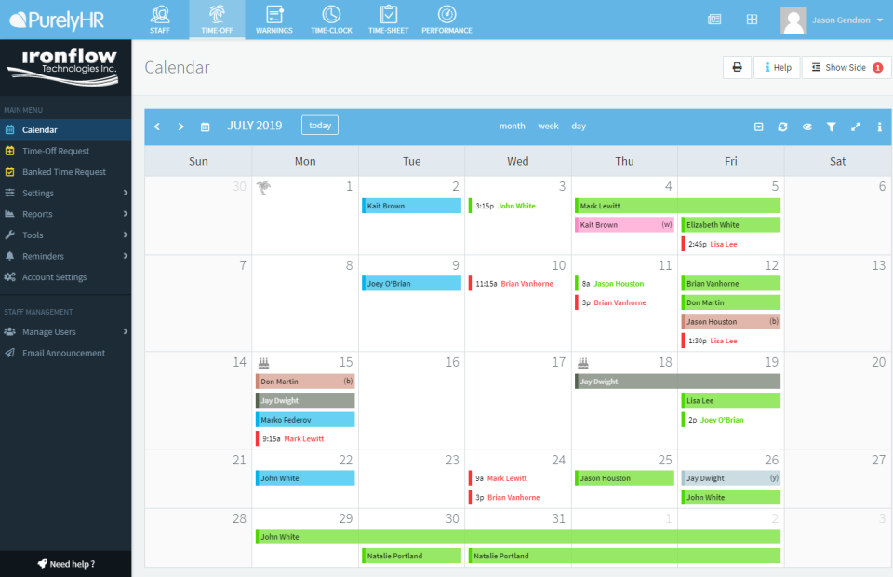Viewport: 893px width, 577px height.
Task: Open the calendar filter options
Action: [x=831, y=126]
